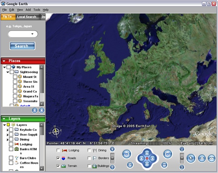
Task: Click the Layers list scrollbar up arrow
Action: 42,125
